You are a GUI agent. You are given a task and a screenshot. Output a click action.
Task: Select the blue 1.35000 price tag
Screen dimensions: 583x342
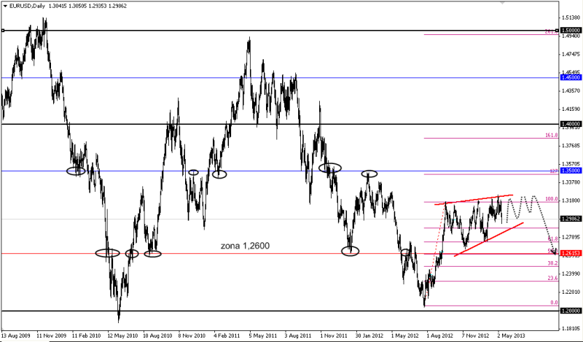click(x=569, y=171)
